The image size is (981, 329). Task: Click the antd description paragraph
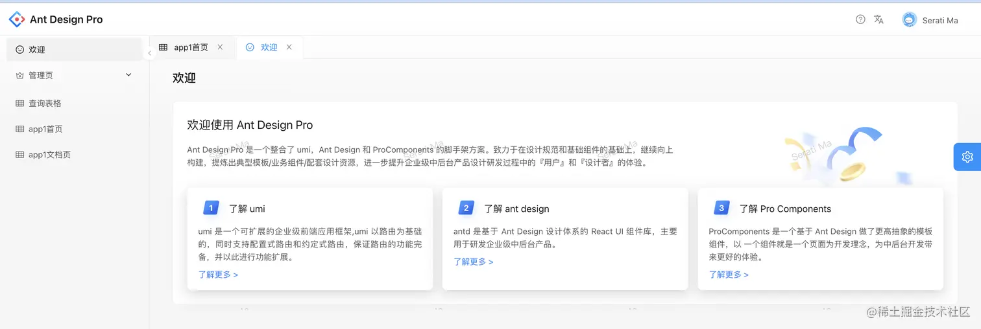click(x=565, y=238)
